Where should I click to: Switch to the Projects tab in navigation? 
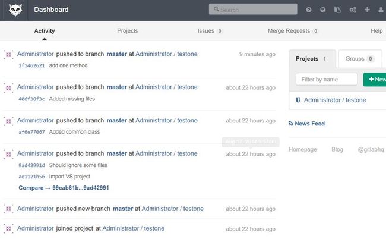click(127, 31)
